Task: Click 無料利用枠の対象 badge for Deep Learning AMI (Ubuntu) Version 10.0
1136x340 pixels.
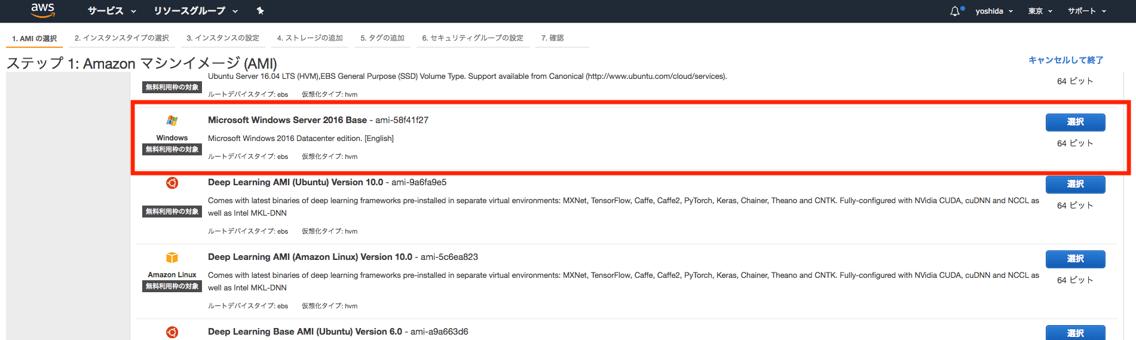Action: pyautogui.click(x=172, y=212)
